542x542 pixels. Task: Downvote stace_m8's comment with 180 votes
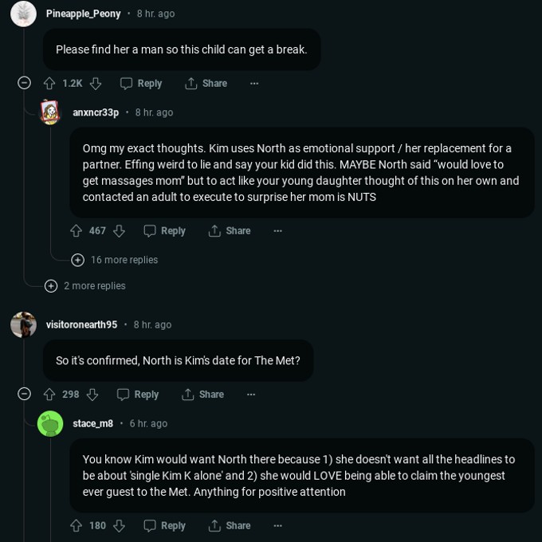point(119,526)
